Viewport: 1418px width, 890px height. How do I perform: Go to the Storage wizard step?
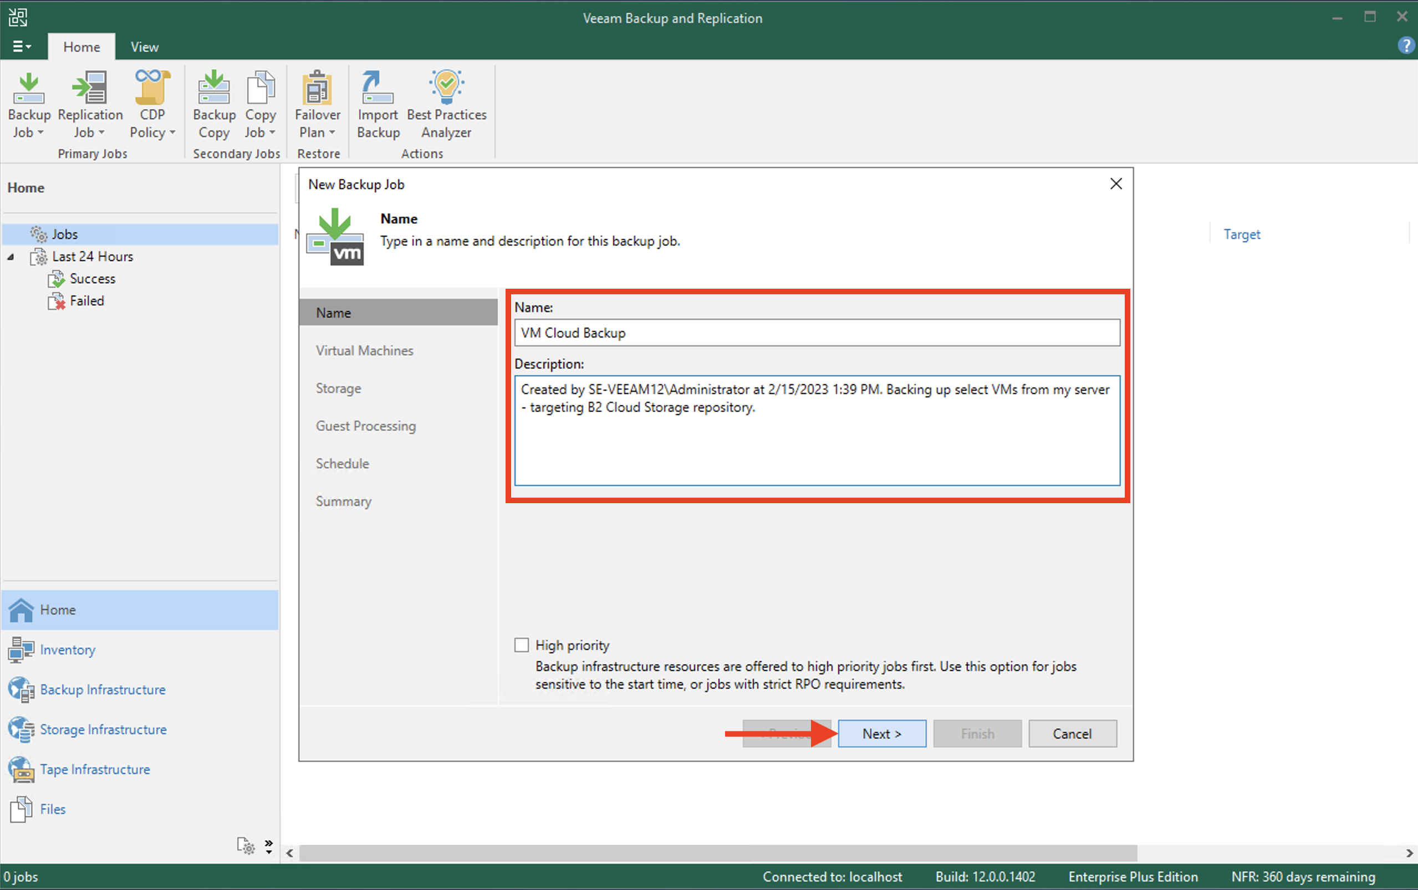tap(339, 388)
